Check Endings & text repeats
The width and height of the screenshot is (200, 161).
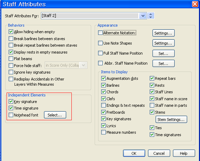[103, 105]
